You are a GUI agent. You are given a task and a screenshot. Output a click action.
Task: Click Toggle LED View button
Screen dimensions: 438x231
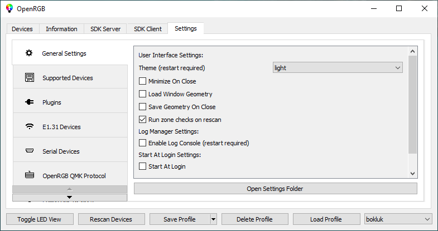point(40,219)
